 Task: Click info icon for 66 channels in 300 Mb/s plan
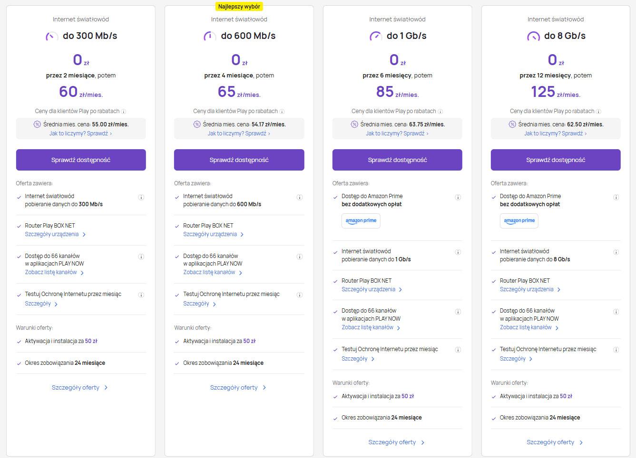pyautogui.click(x=141, y=257)
